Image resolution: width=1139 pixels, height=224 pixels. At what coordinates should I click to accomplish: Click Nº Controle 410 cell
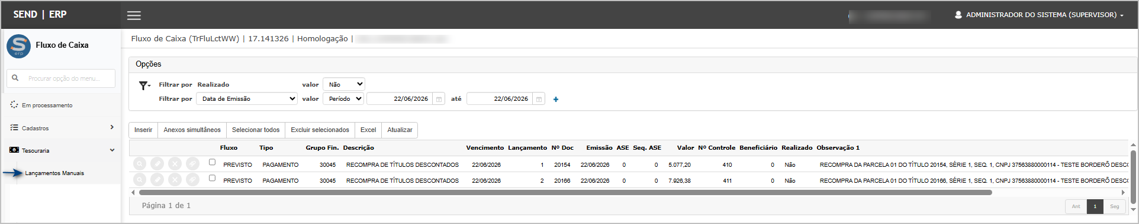tap(727, 165)
